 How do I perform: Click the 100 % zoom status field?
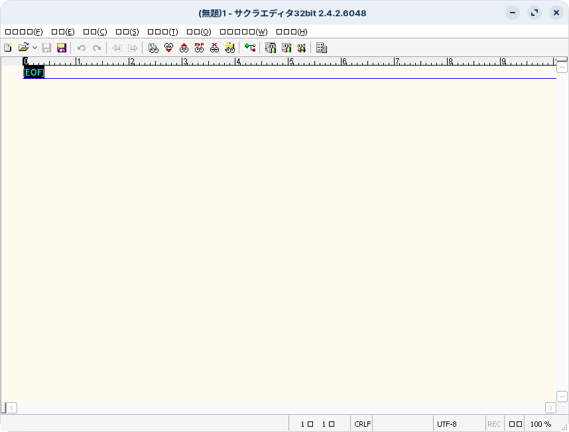tap(540, 424)
